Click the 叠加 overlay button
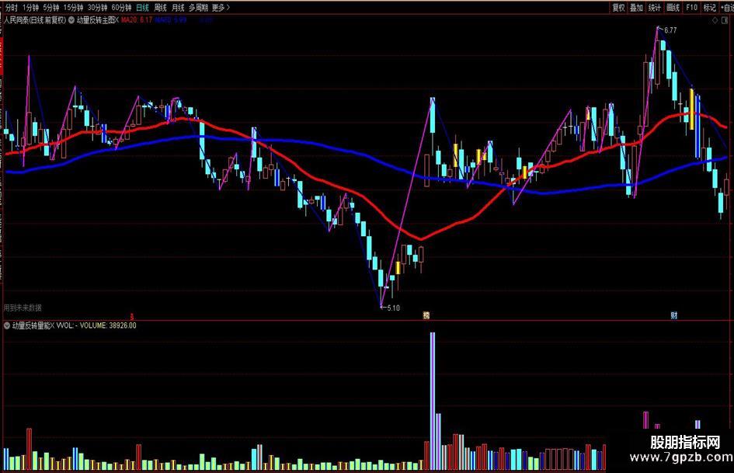Screen dimensions: 734x473 (x=636, y=8)
